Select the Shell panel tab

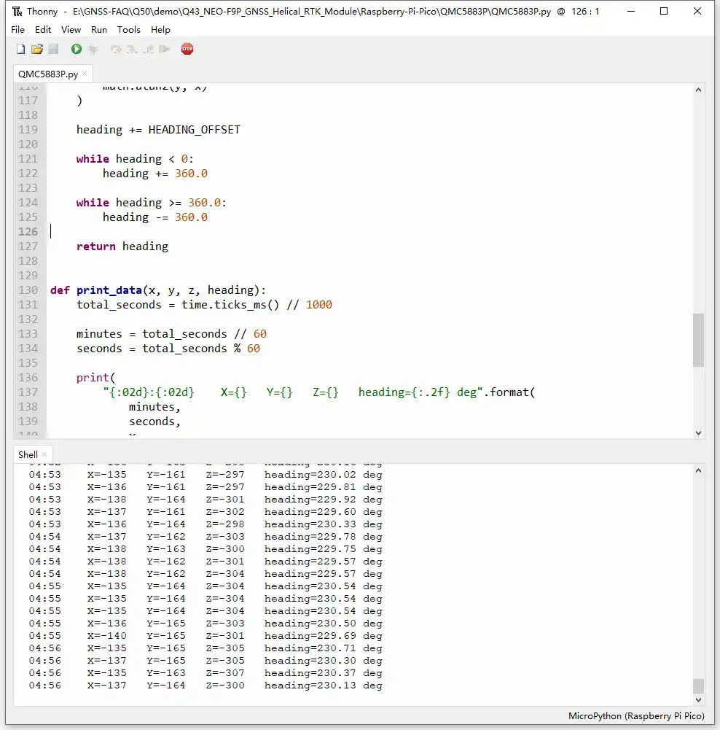tap(28, 454)
